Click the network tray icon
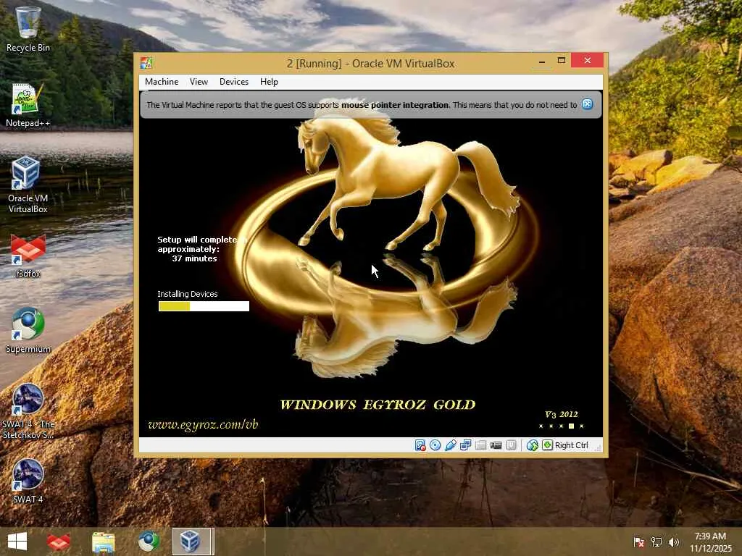Viewport: 742px width, 556px height. click(656, 542)
